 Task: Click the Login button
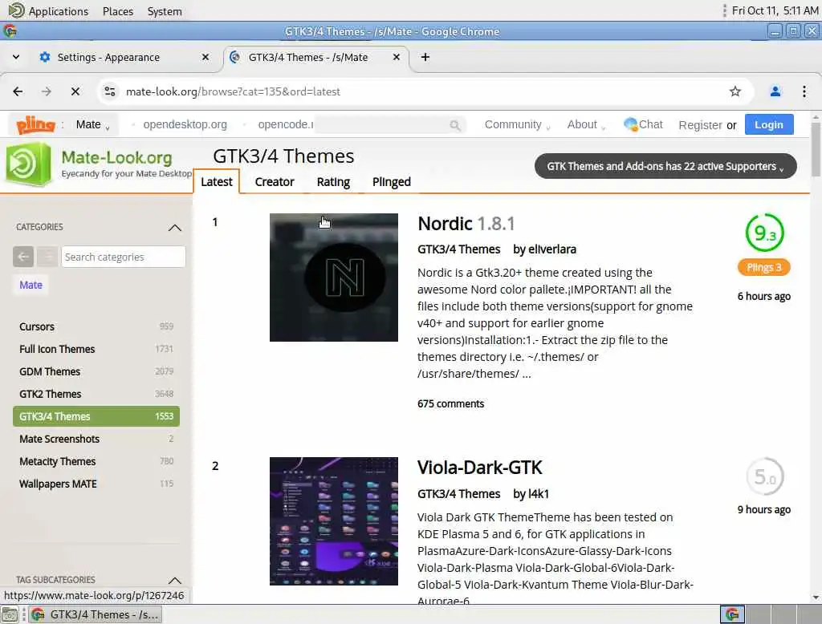coord(768,124)
